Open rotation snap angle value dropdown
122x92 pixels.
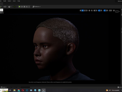(x=101, y=10)
